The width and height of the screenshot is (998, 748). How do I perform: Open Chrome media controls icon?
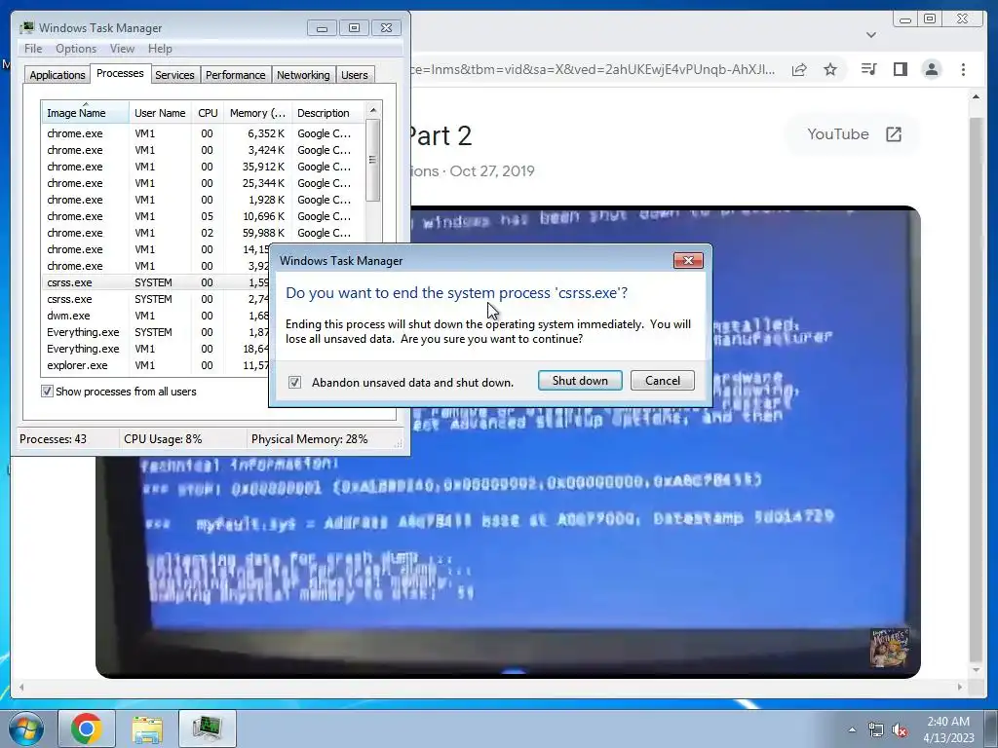[868, 69]
